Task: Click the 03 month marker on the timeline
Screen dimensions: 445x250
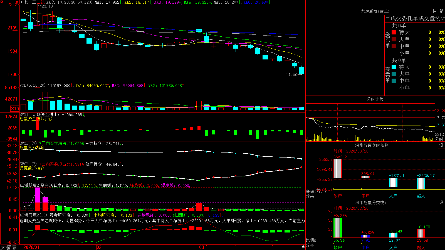Action: (202, 247)
